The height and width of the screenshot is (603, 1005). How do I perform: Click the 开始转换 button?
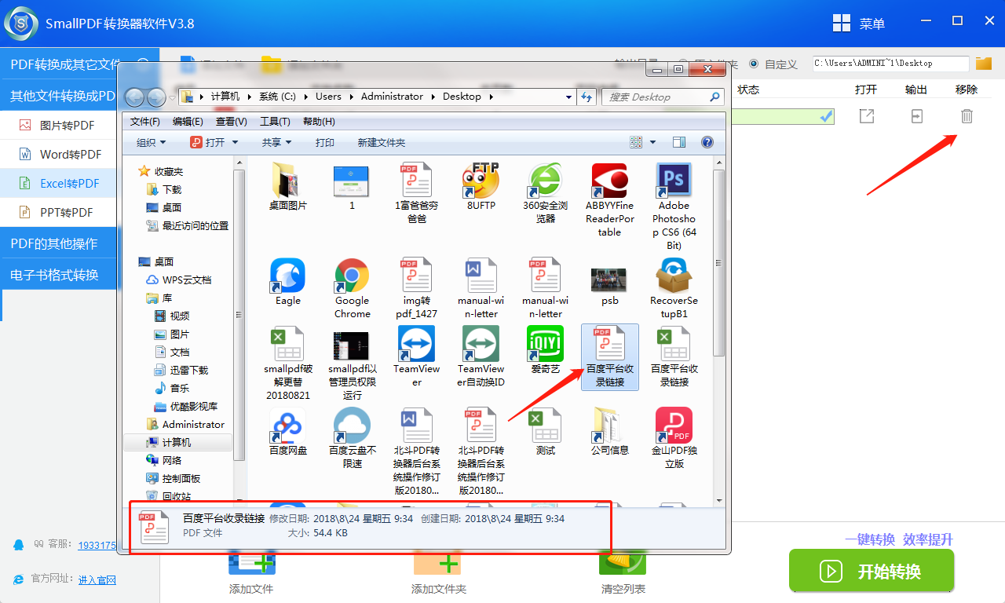pyautogui.click(x=872, y=571)
